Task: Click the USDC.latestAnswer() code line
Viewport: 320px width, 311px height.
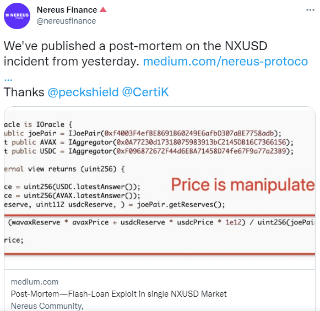Action: pos(72,187)
